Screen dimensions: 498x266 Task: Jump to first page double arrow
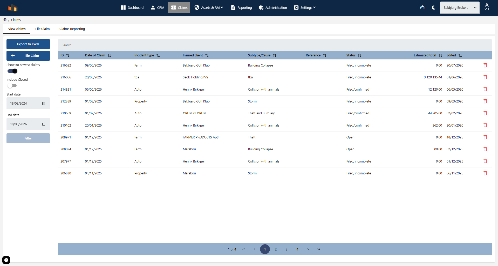click(x=243, y=249)
